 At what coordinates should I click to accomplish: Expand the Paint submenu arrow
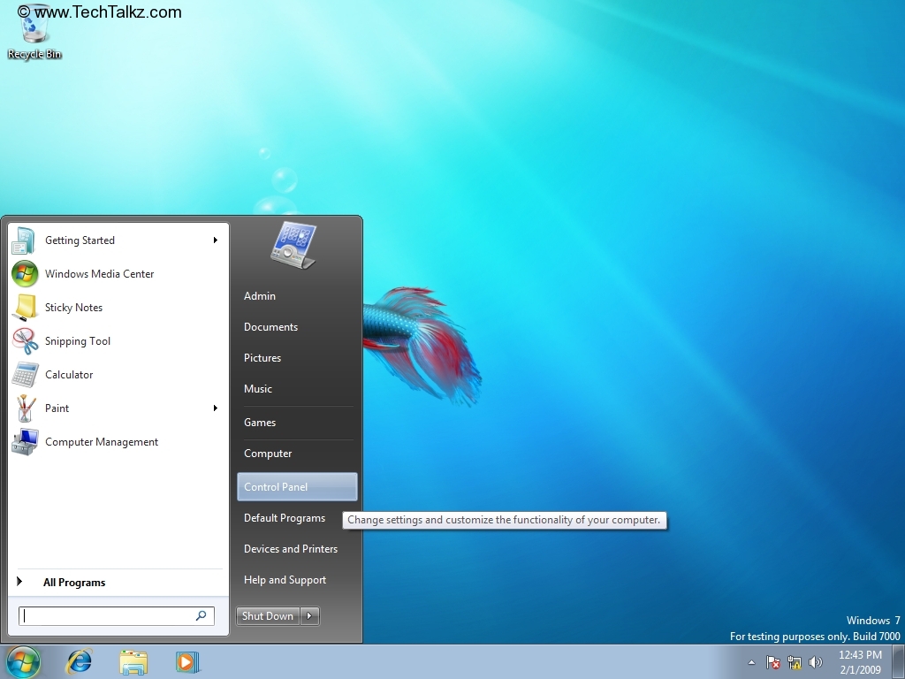point(215,408)
